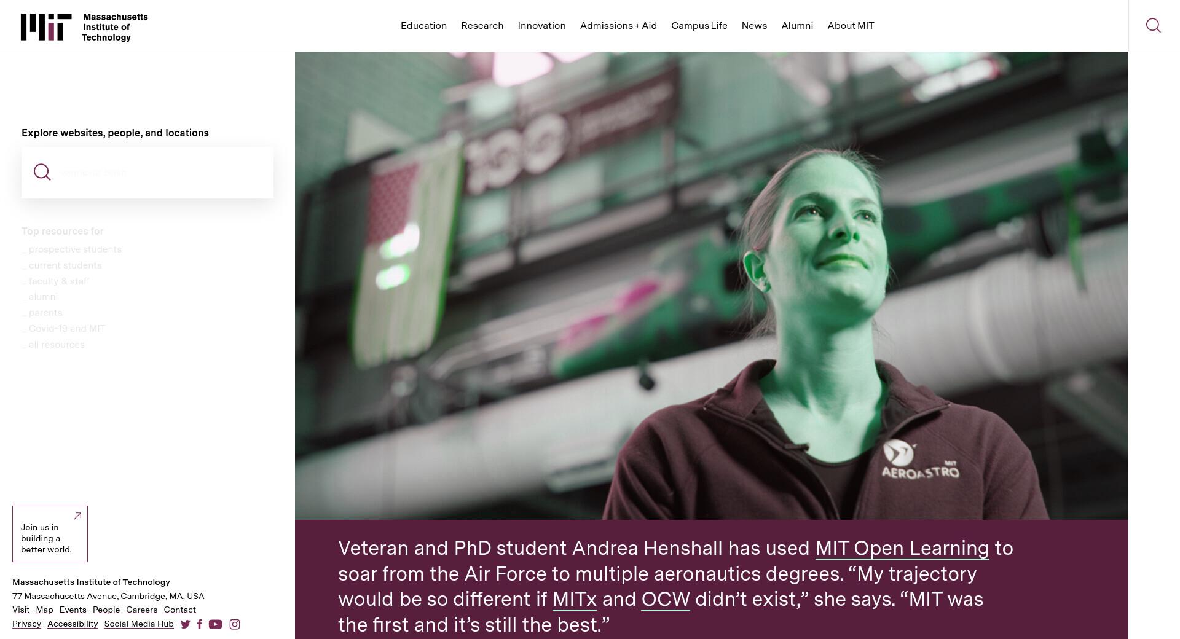Open the search icon in top right corner
Screen dimensions: 1180x639
pyautogui.click(x=1153, y=25)
